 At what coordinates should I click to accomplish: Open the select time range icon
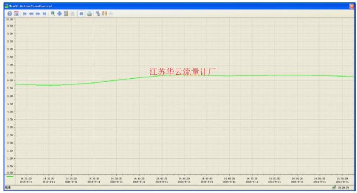tap(104, 14)
